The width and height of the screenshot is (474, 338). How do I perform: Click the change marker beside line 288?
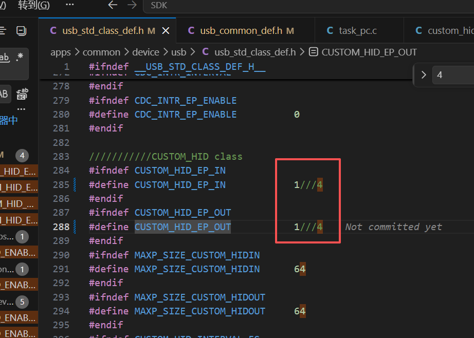75,227
